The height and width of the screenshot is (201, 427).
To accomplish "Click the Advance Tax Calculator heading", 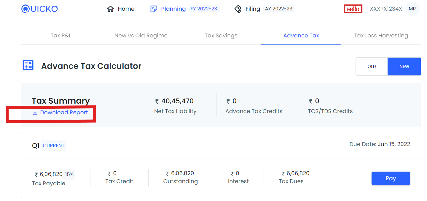I will (91, 66).
